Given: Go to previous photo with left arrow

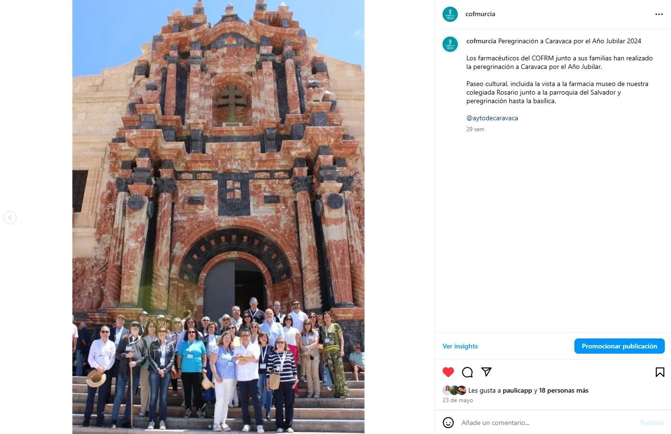Looking at the screenshot, I should point(10,218).
